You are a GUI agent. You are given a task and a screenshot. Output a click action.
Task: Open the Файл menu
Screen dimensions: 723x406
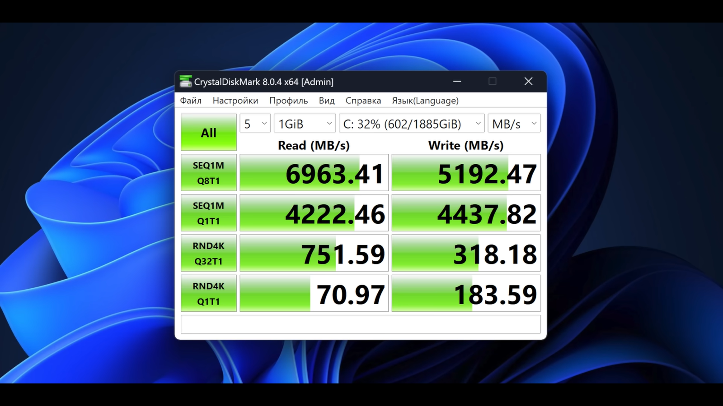191,101
